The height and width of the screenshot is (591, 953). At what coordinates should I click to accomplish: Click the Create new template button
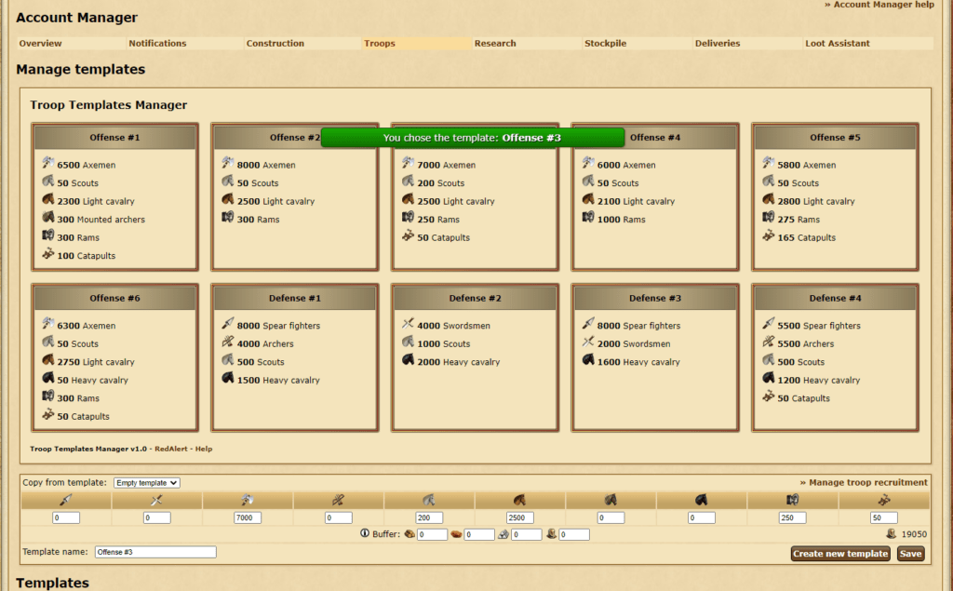840,553
